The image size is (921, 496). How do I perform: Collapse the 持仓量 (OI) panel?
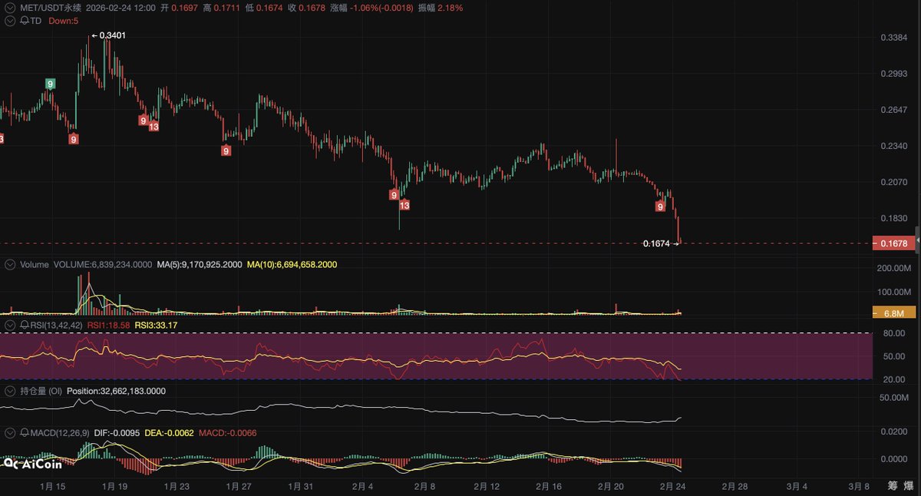(x=9, y=391)
